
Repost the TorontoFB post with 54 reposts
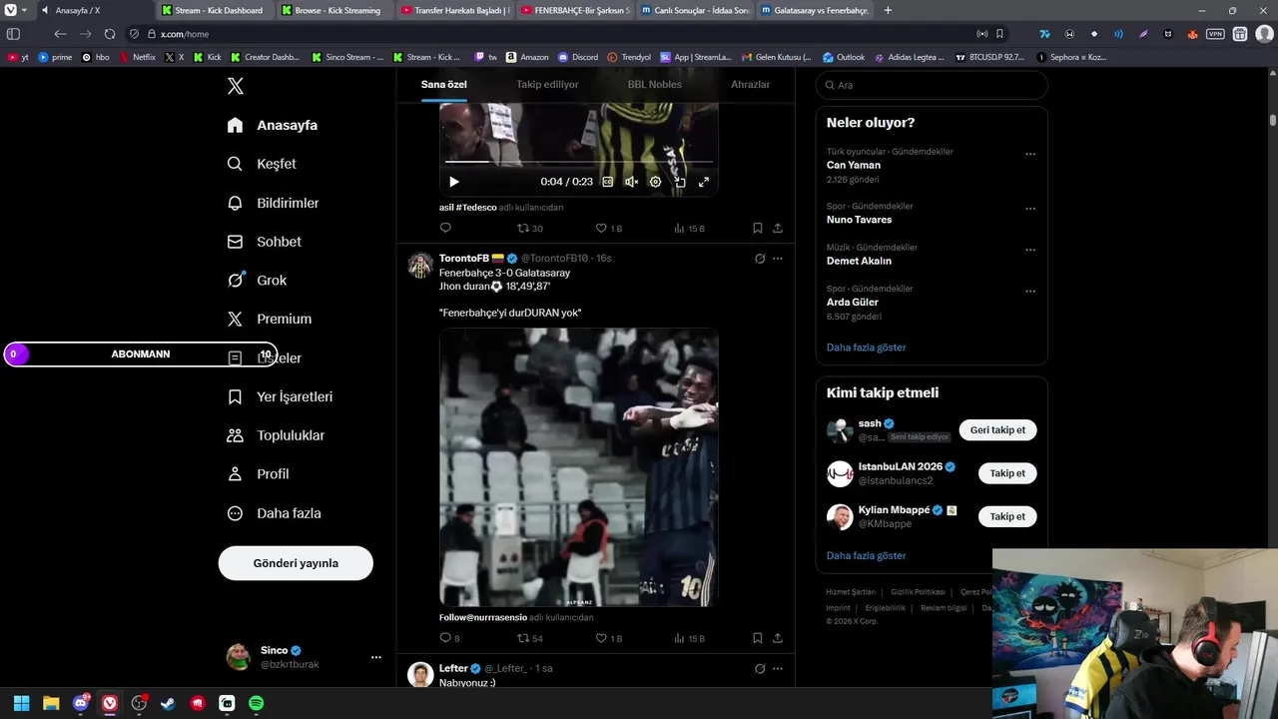click(529, 638)
